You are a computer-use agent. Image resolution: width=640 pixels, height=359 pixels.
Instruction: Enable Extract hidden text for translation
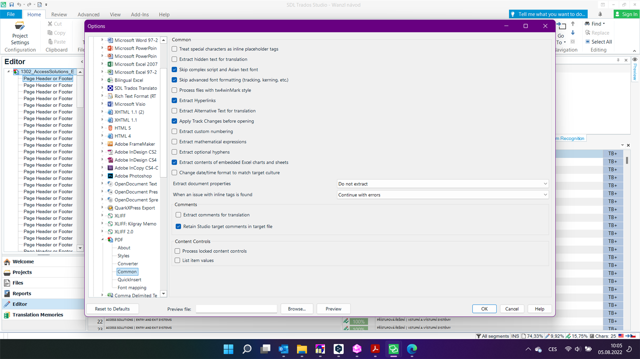(175, 59)
